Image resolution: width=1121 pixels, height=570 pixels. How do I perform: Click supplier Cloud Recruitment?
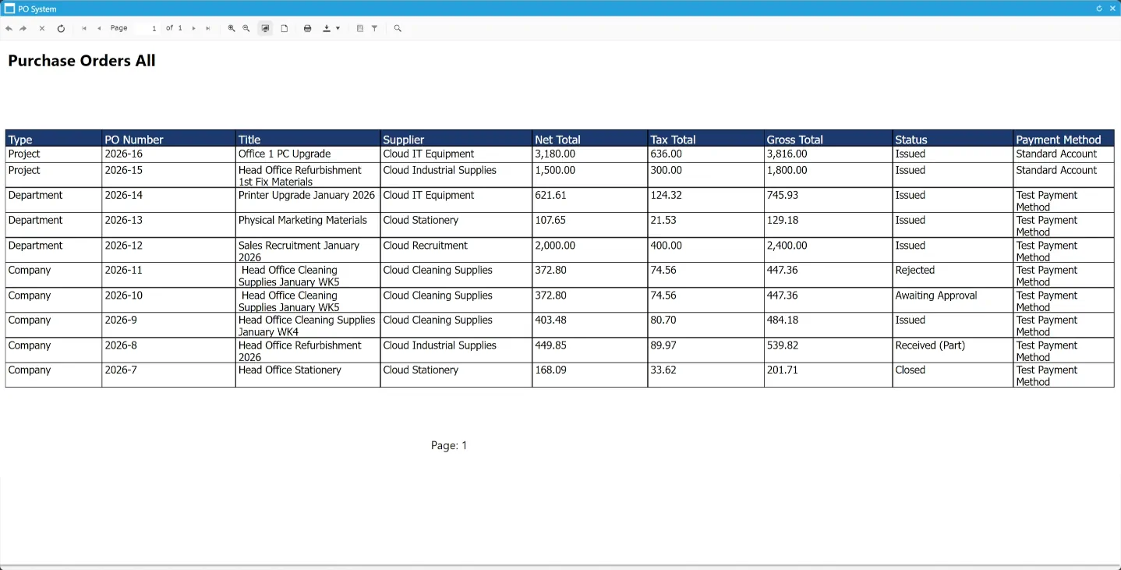click(x=426, y=246)
